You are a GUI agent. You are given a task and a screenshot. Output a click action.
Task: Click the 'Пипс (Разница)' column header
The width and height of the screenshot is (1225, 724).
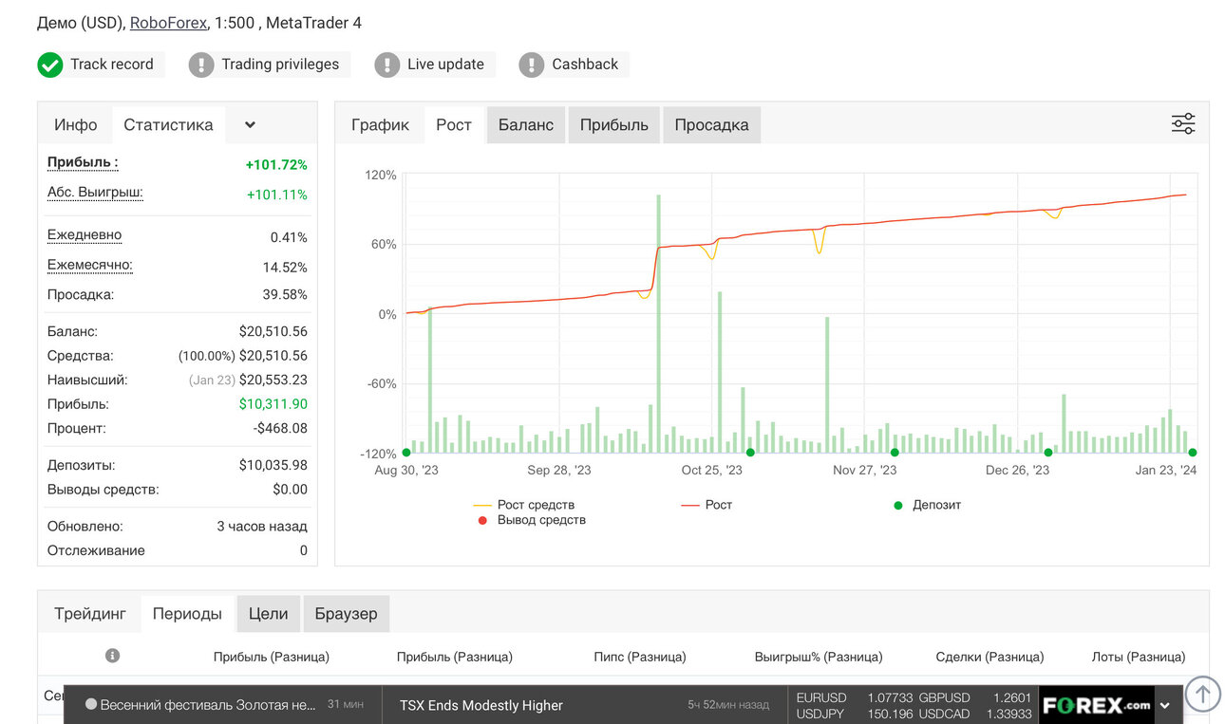[640, 657]
